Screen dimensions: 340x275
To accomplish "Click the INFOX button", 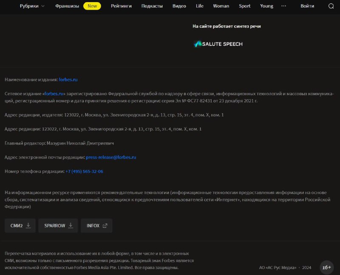I will coord(96,226).
